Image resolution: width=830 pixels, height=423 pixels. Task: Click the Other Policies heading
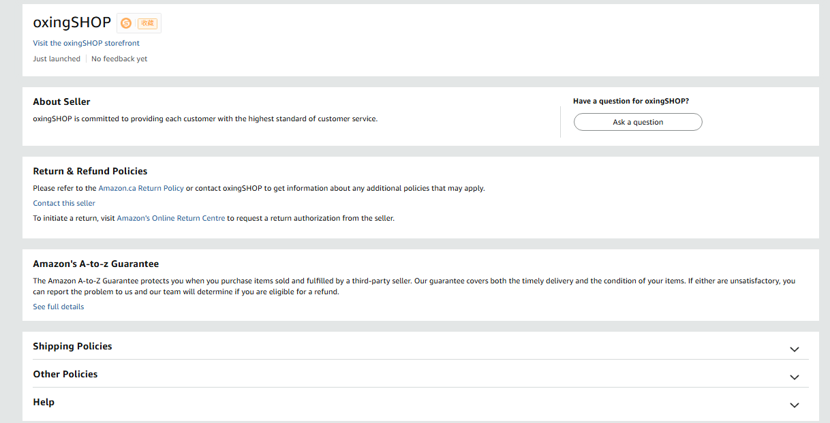[x=65, y=374]
